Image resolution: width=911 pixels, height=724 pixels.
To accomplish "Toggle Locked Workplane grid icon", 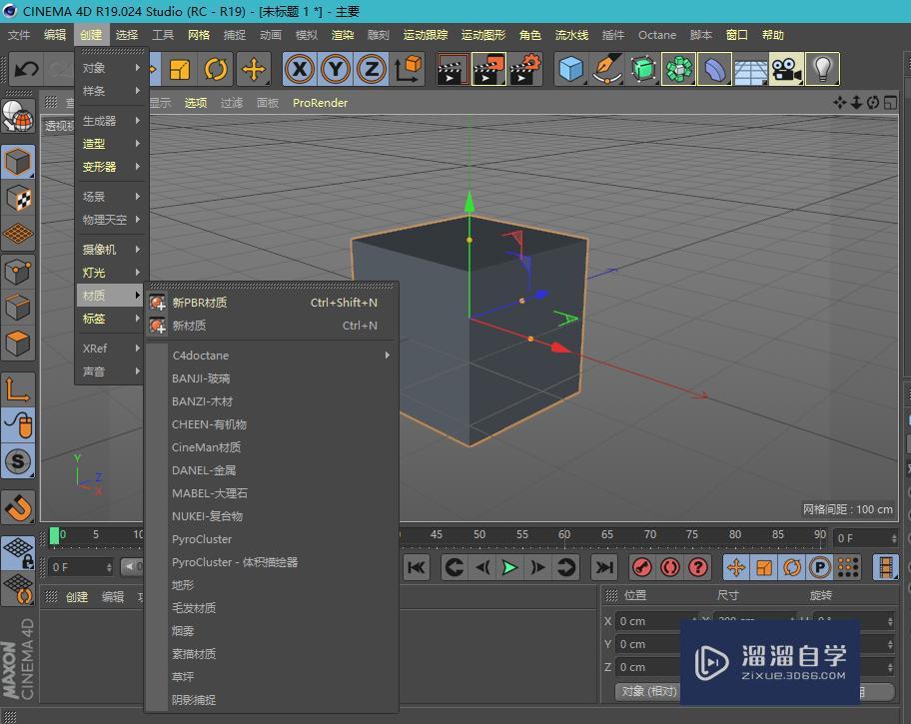I will click(x=18, y=552).
